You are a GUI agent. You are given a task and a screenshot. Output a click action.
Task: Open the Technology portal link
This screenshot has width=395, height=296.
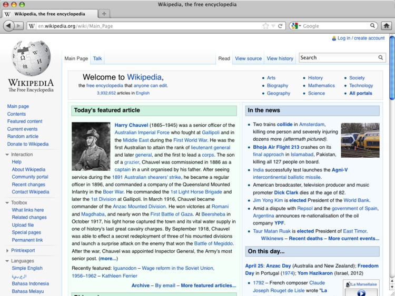pyautogui.click(x=361, y=86)
